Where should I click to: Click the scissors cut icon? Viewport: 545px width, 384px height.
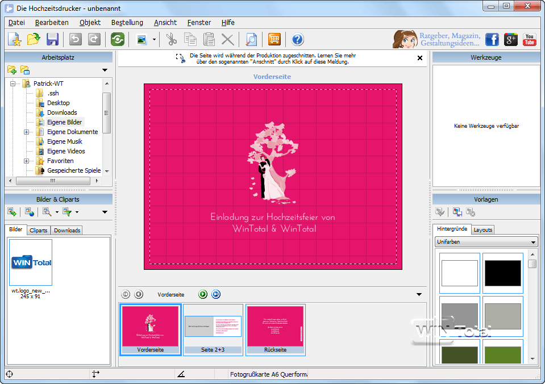click(x=171, y=39)
